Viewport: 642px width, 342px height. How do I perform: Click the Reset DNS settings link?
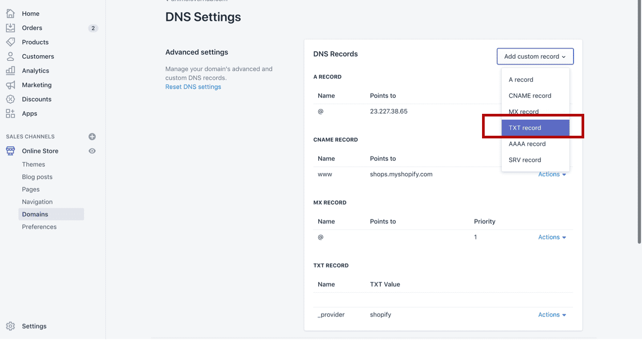click(193, 87)
